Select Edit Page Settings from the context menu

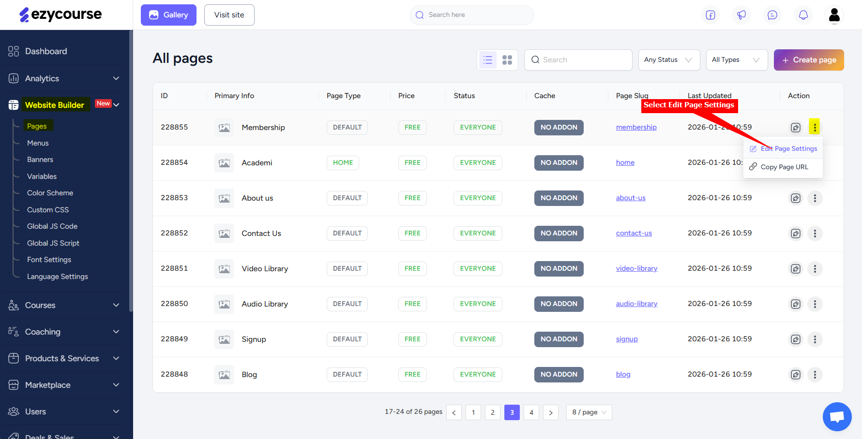788,148
